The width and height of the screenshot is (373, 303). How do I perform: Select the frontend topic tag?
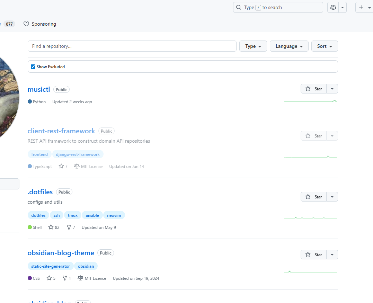coord(39,154)
